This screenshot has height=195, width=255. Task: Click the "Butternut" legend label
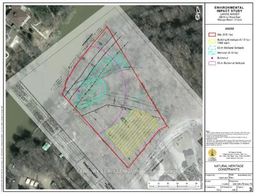pos(222,58)
